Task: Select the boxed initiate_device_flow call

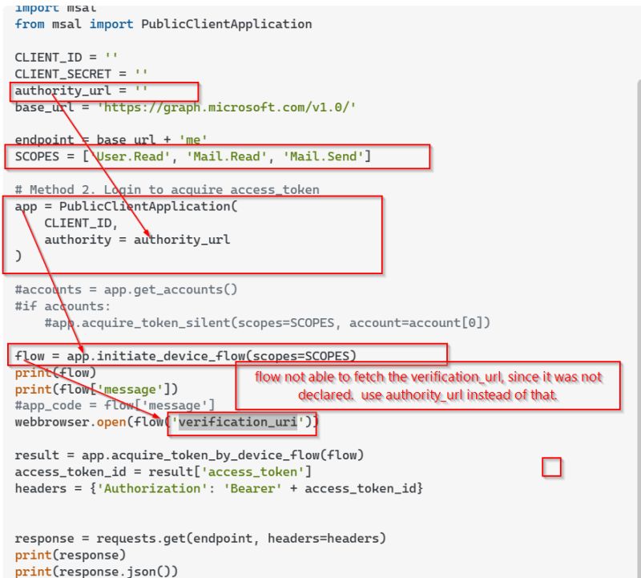Action: [x=184, y=355]
